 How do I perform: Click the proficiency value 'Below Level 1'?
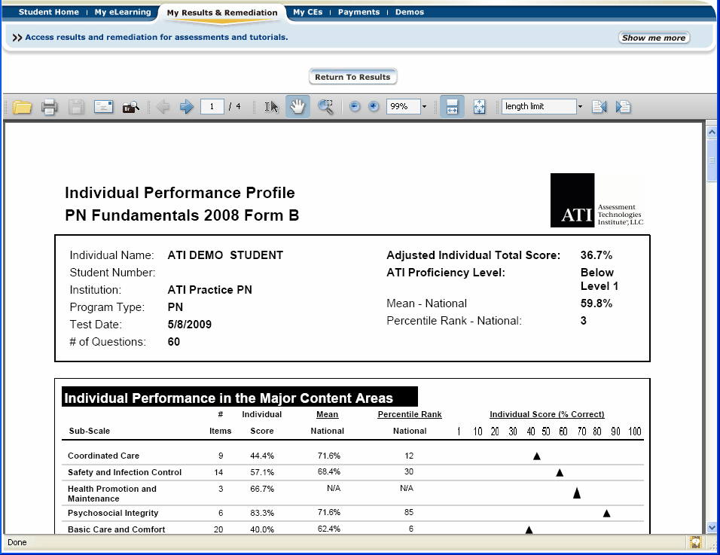pyautogui.click(x=599, y=279)
